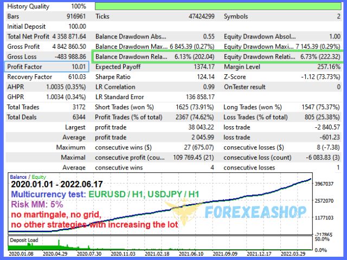This screenshot has width=347, height=260.
Task: Click the Deposit Load chart label
Action: coord(24,240)
